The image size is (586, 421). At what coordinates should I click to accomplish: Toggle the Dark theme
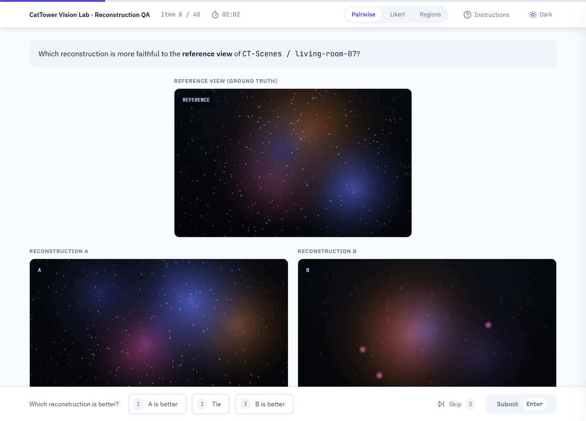(x=541, y=15)
